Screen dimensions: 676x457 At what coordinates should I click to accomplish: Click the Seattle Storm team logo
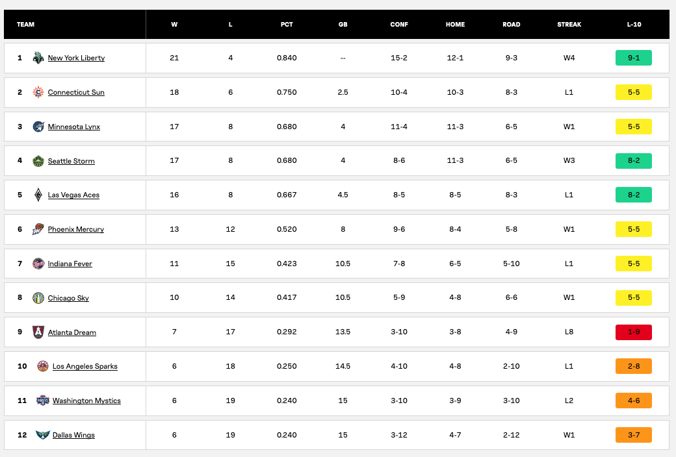tap(38, 160)
